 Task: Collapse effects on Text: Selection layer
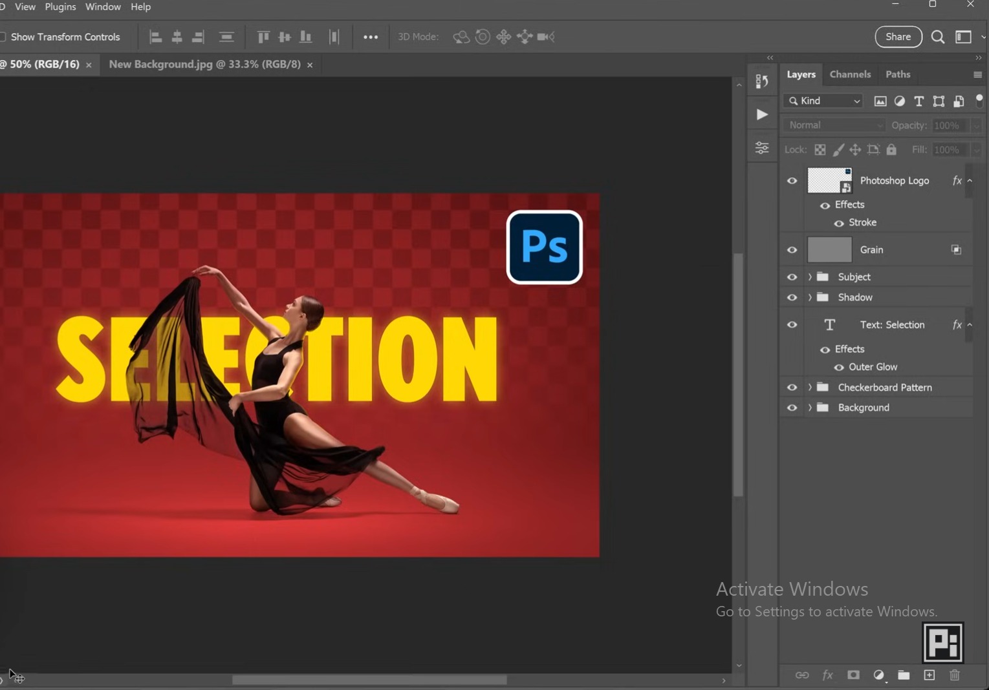coord(970,325)
